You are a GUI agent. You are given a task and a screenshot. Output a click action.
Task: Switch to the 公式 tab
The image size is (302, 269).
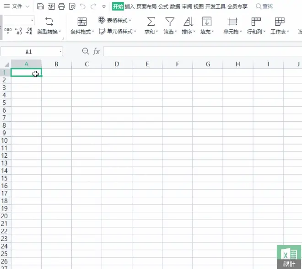[163, 6]
